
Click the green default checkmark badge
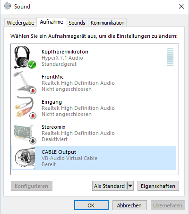32,64
